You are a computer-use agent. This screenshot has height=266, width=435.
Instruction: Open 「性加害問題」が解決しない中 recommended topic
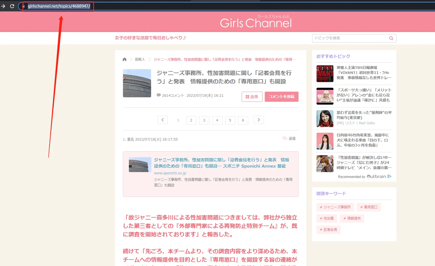coord(364,163)
